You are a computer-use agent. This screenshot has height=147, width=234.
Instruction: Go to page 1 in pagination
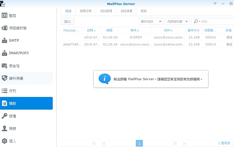[139, 143]
